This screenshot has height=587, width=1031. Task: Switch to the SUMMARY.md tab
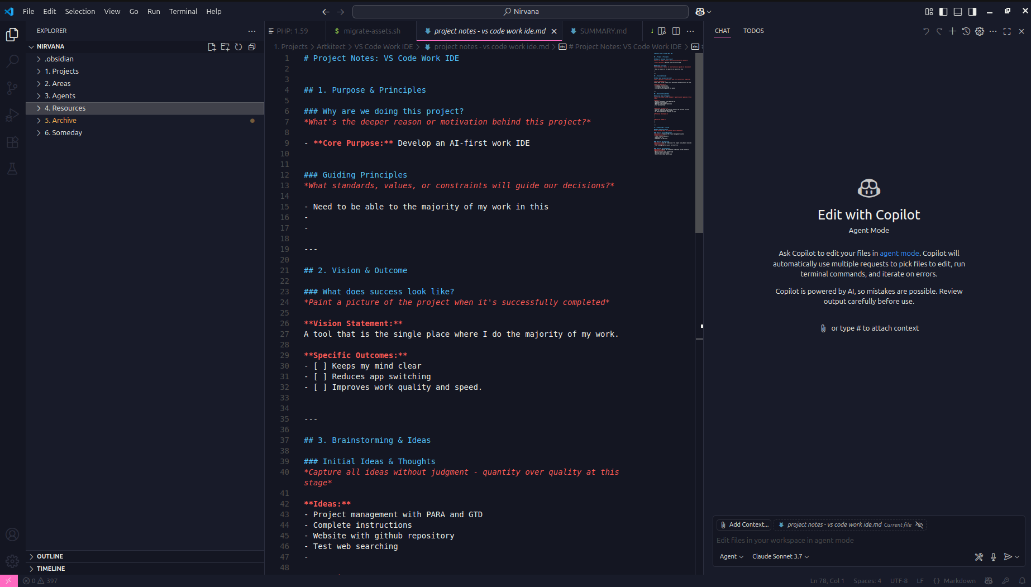click(x=603, y=31)
